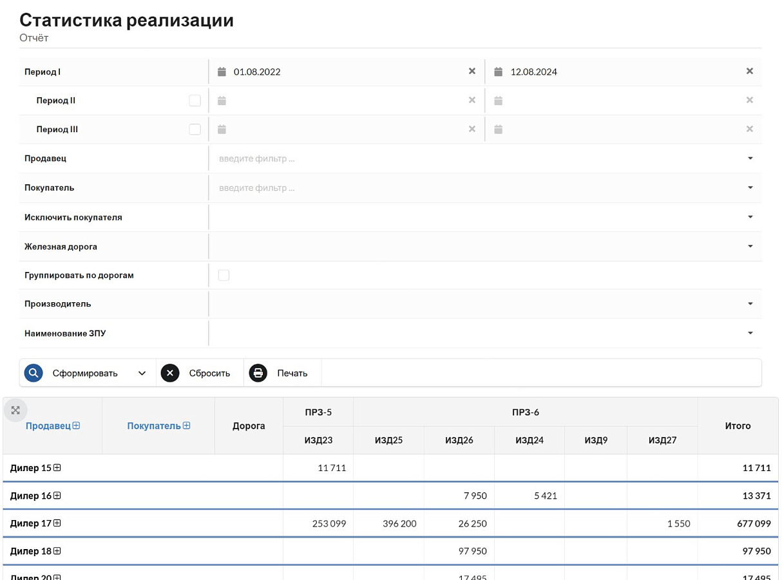Viewport: 782px width, 580px height.
Task: Expand the Дилер 17 row
Action: (57, 523)
